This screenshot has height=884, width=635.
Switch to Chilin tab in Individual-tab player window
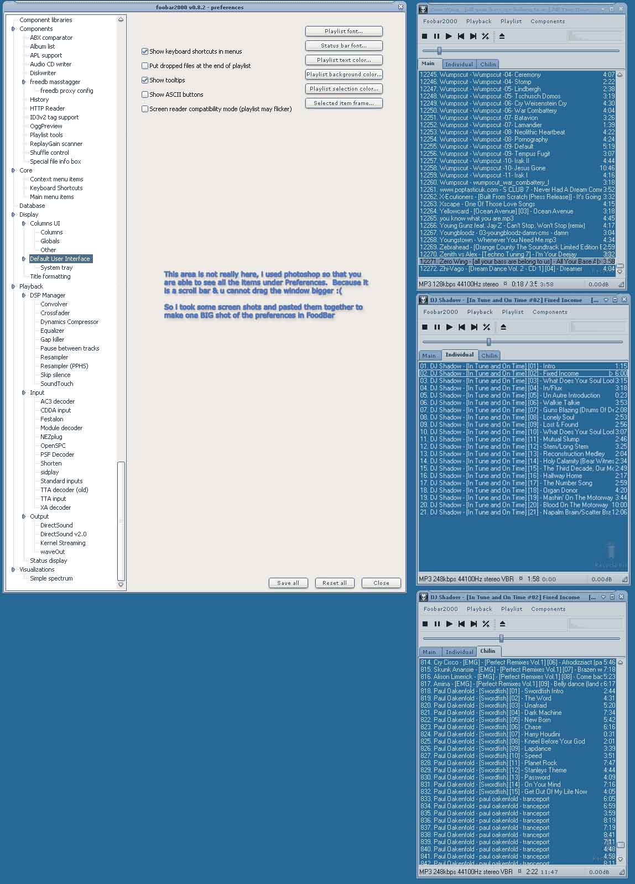coord(489,355)
